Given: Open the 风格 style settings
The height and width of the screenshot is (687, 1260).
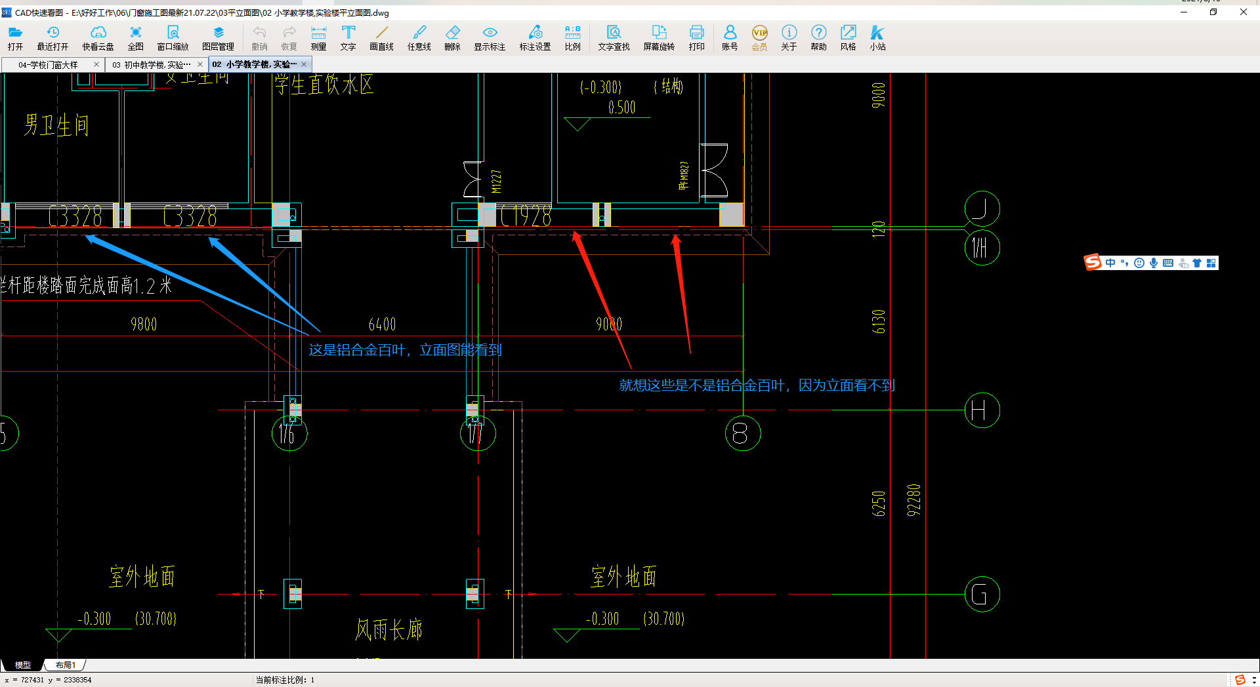Looking at the screenshot, I should (848, 38).
